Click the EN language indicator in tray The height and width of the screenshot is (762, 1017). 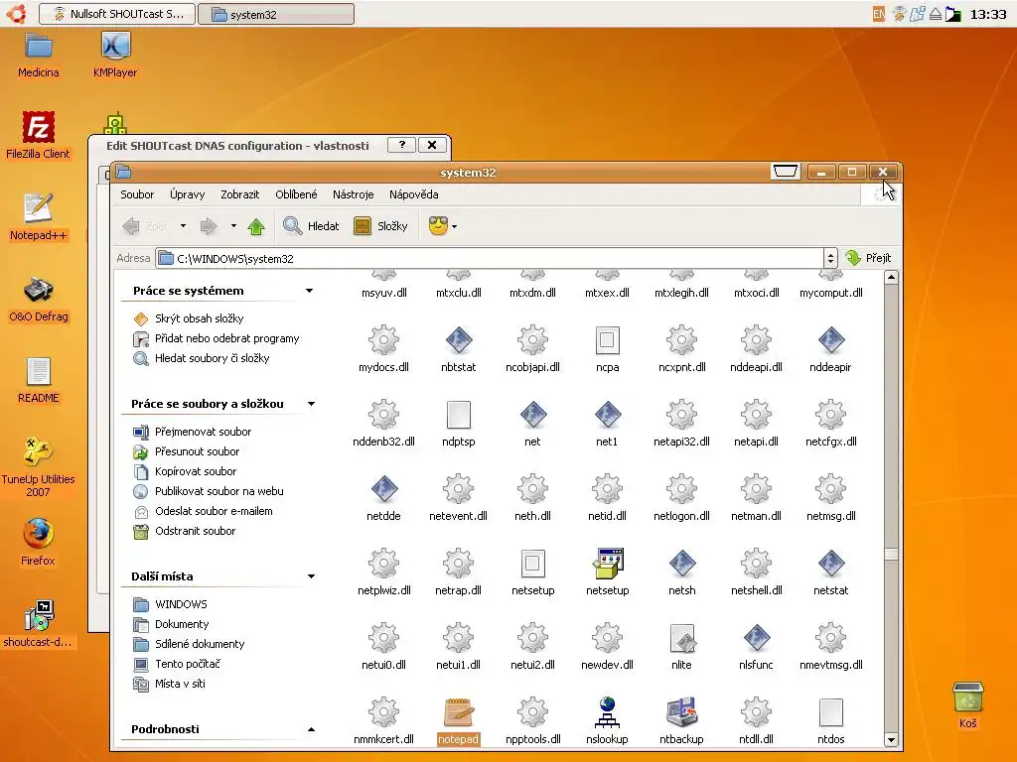pos(878,14)
